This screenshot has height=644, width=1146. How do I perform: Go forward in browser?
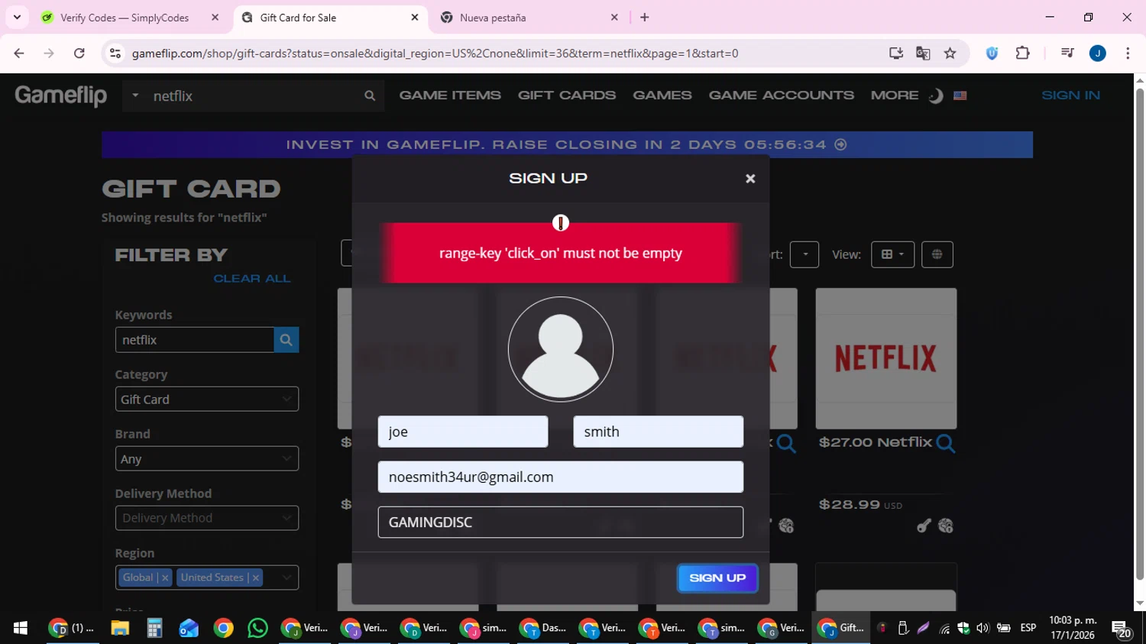49,53
